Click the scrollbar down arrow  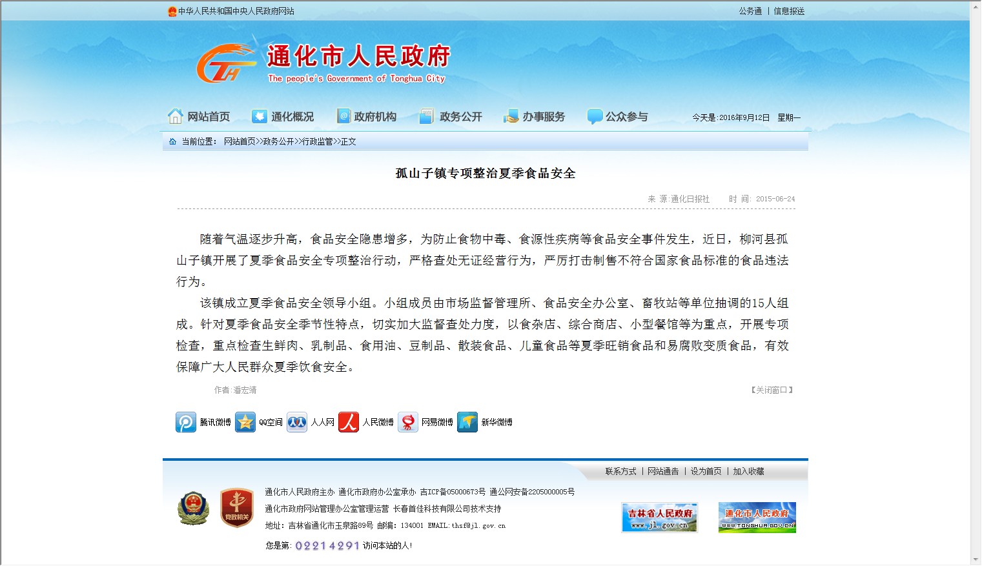[975, 560]
